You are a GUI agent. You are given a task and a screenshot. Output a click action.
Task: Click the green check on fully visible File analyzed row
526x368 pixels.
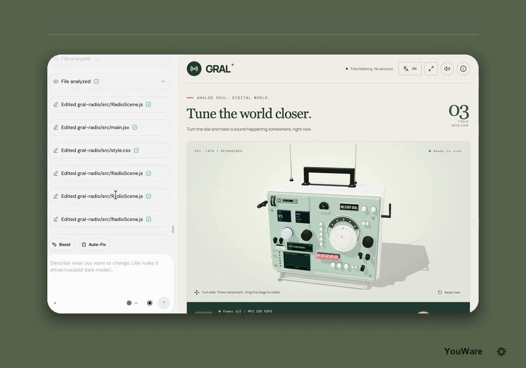96,82
